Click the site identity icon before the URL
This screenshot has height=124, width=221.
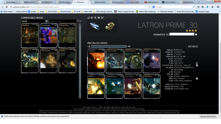coord(11,7)
